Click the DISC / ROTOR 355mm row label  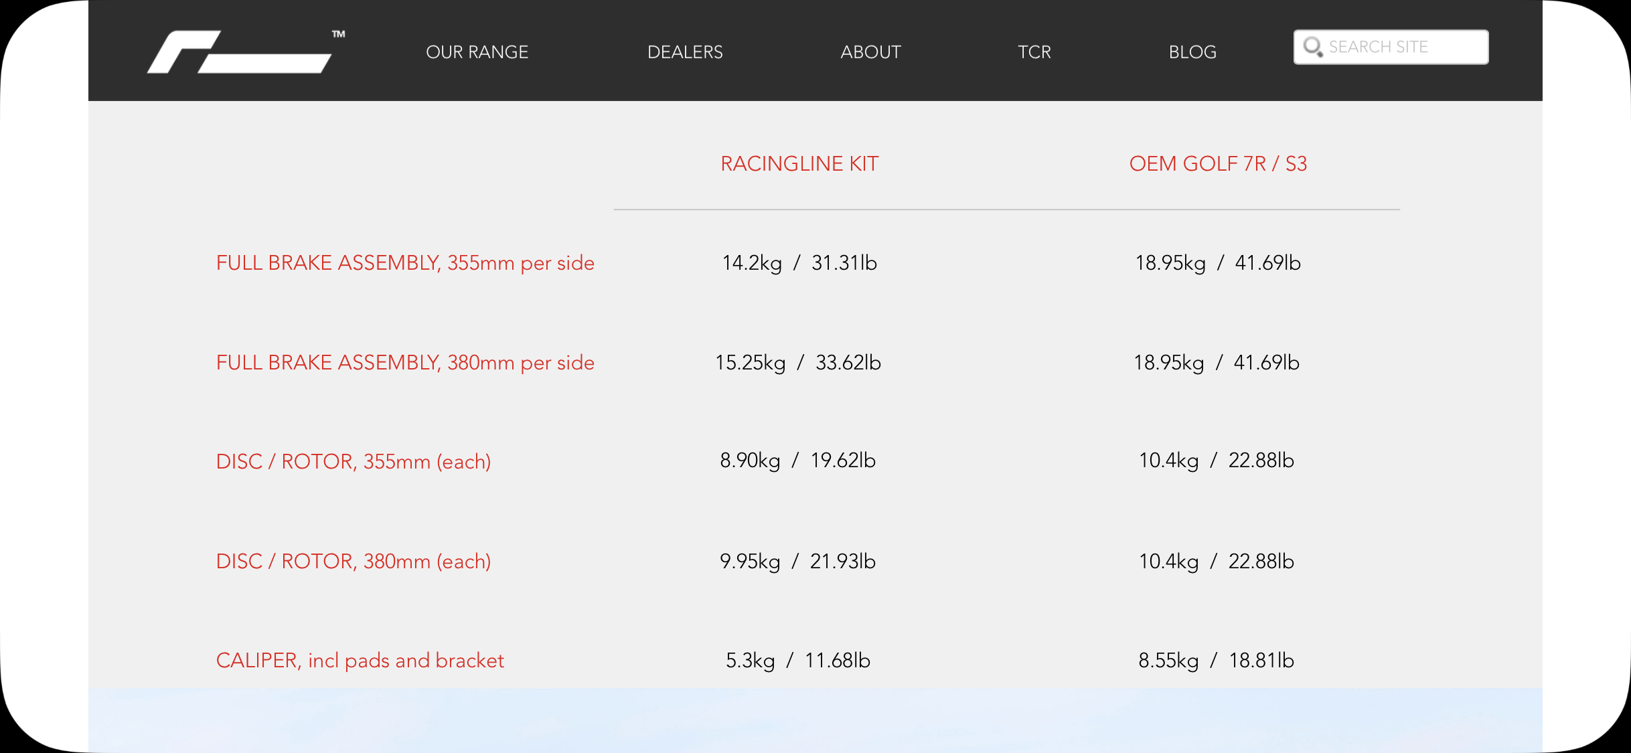[x=353, y=462]
